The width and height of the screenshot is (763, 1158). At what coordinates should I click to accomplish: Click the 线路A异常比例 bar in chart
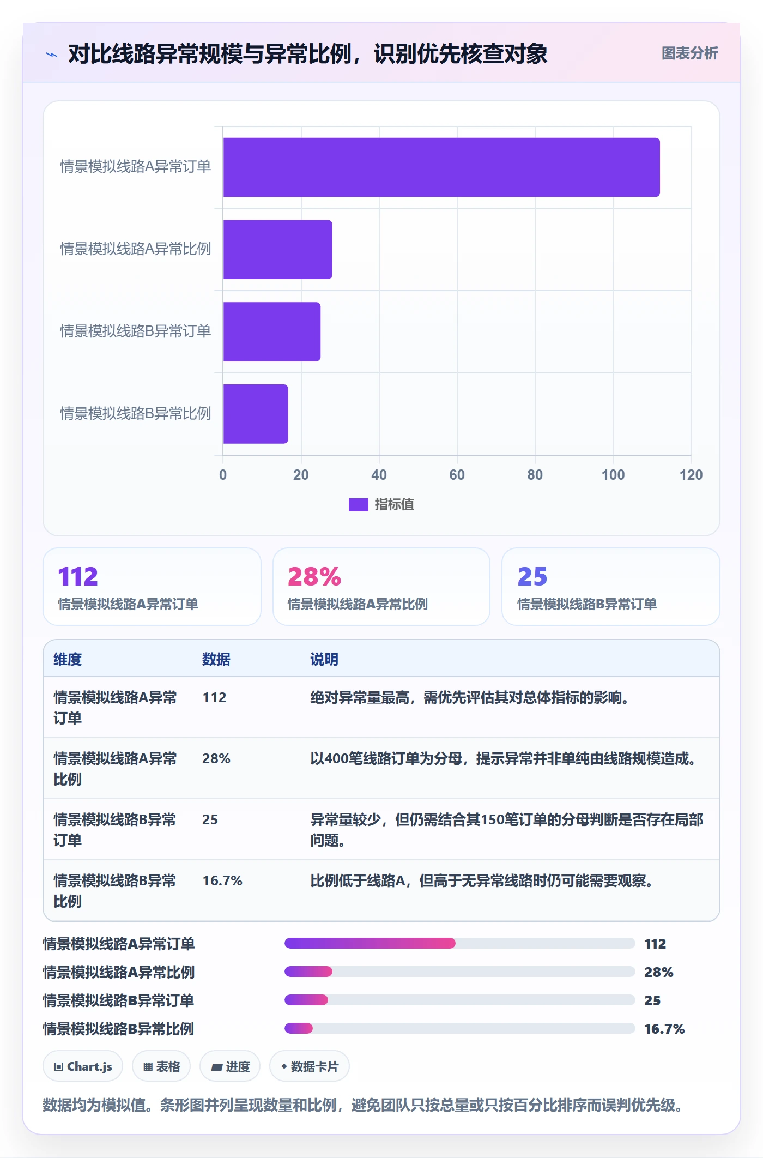(x=278, y=250)
